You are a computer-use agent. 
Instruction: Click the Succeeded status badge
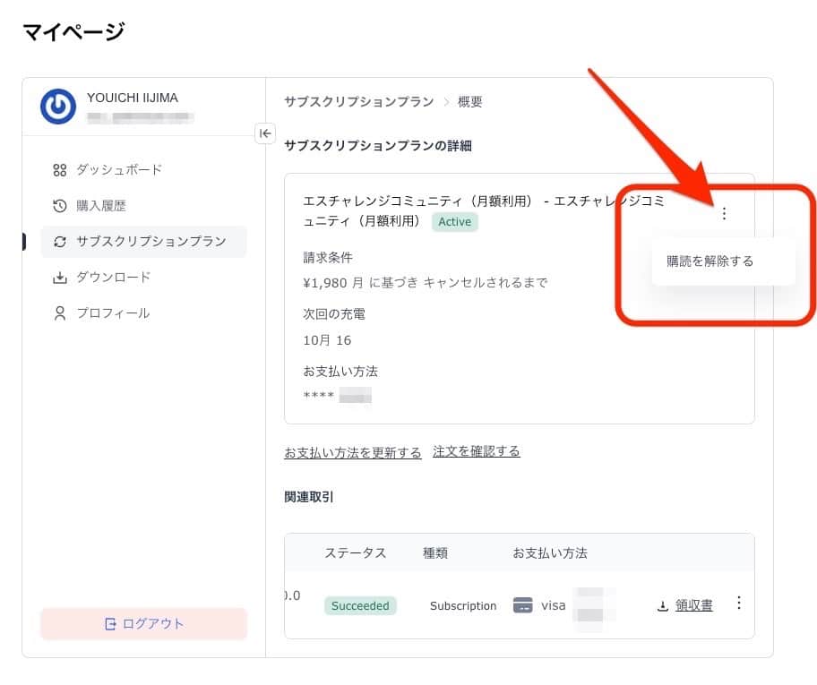[360, 606]
